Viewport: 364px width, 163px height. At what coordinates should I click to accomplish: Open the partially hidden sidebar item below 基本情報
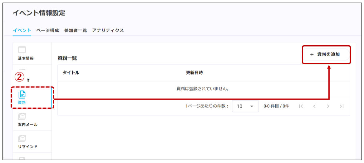[28, 76]
